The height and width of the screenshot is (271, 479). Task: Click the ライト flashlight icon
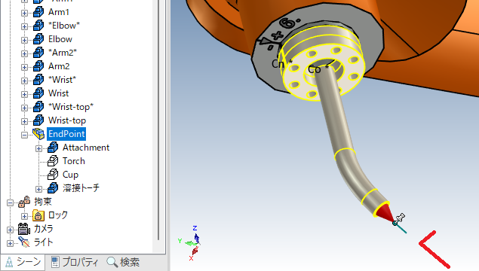pos(24,242)
